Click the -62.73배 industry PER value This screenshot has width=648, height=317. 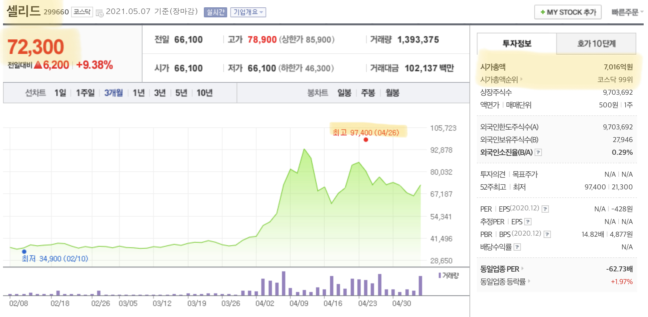[x=619, y=269]
